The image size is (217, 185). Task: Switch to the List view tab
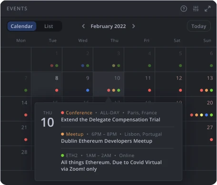(x=49, y=26)
